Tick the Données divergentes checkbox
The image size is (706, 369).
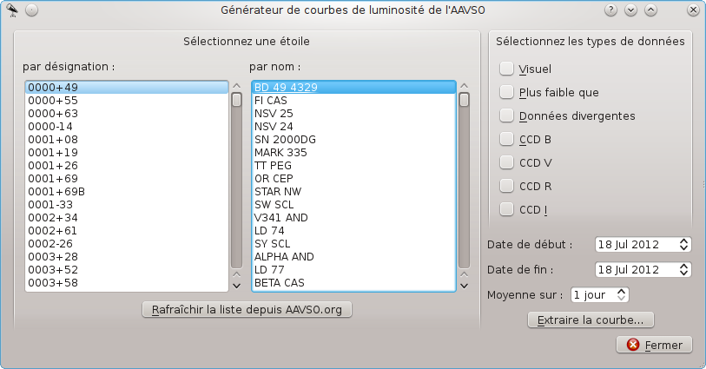click(x=507, y=115)
